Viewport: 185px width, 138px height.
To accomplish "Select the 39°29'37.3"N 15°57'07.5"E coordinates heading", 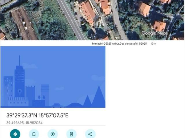I will pyautogui.click(x=37, y=116).
